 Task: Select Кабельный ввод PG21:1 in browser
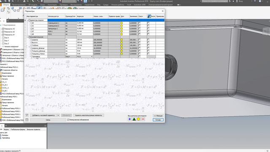(9, 67)
